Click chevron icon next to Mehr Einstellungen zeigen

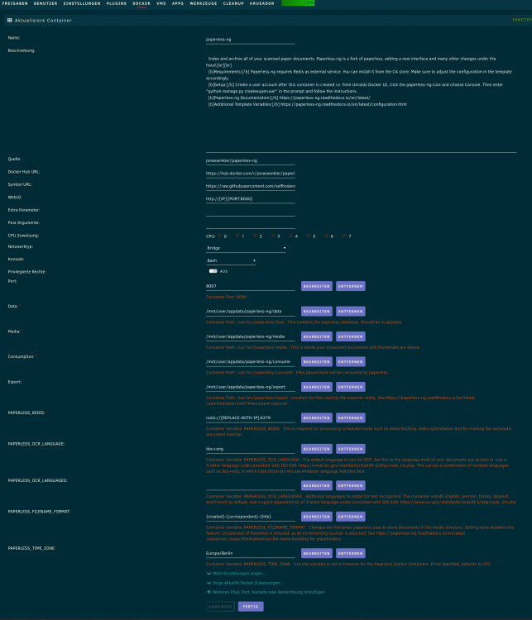[x=208, y=574]
